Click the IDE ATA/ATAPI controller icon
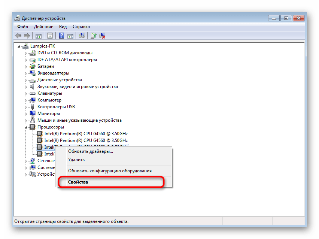319x239 pixels. click(x=32, y=60)
